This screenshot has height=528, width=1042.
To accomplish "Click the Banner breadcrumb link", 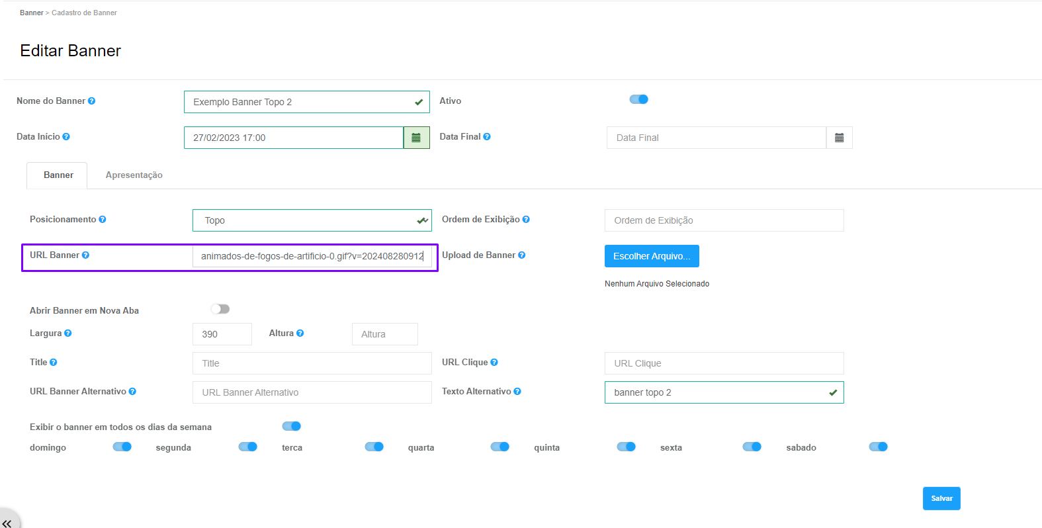I will coord(31,13).
